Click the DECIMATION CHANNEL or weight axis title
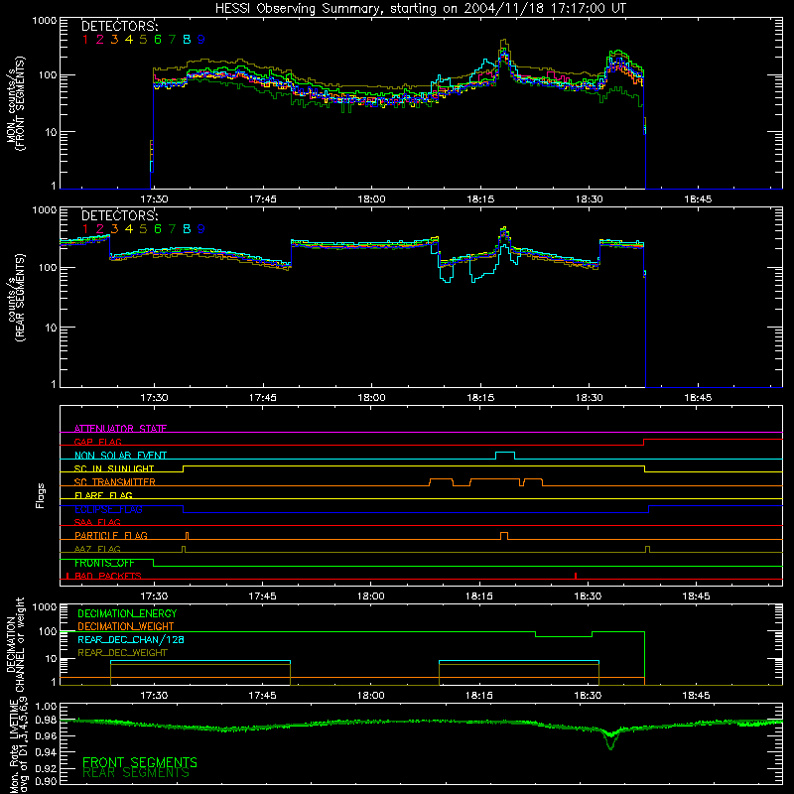This screenshot has height=794, width=794. point(16,644)
